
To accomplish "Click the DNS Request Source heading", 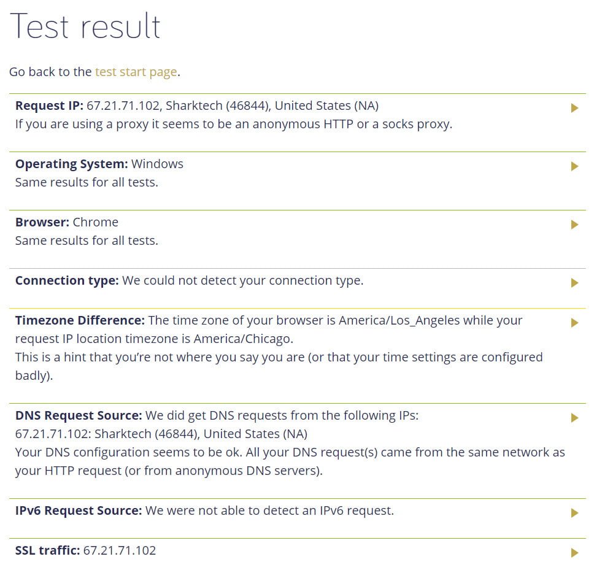I will coord(79,415).
